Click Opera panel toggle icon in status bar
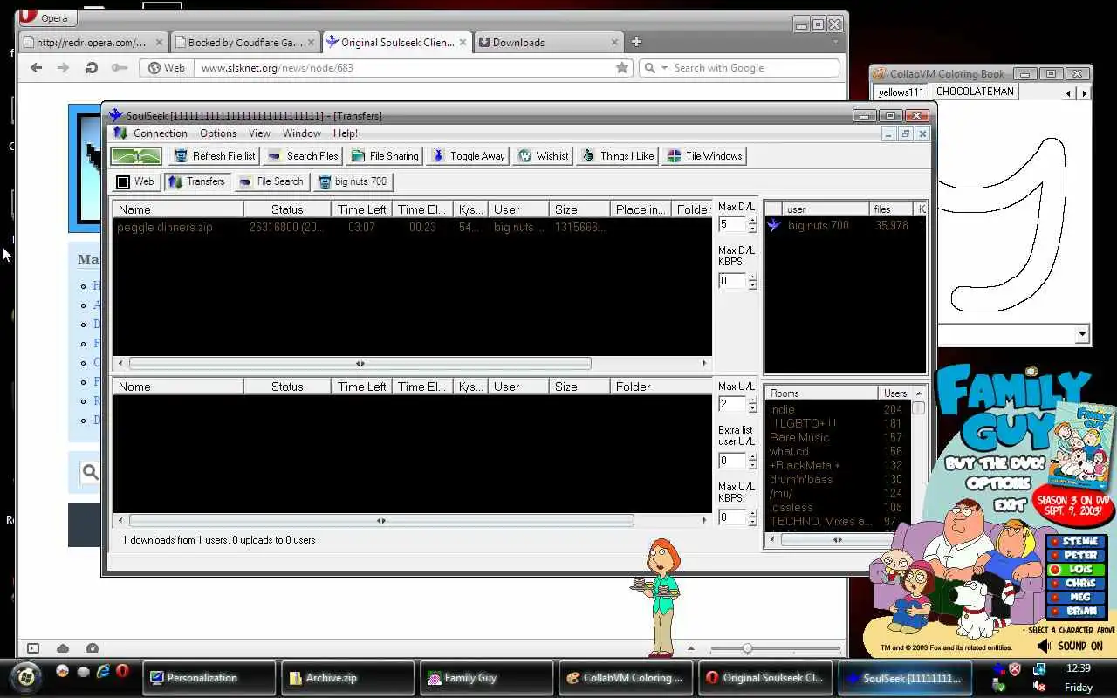Viewport: 1117px width, 698px height. (x=33, y=648)
